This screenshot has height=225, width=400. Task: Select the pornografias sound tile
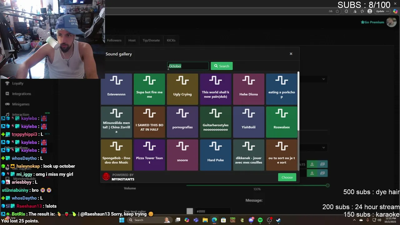point(182,122)
